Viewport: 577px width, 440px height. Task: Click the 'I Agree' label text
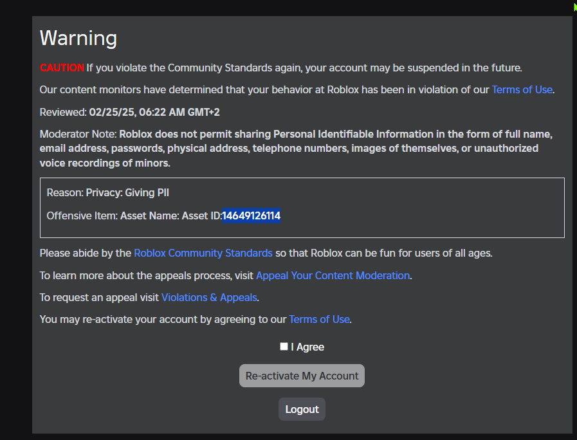(307, 347)
